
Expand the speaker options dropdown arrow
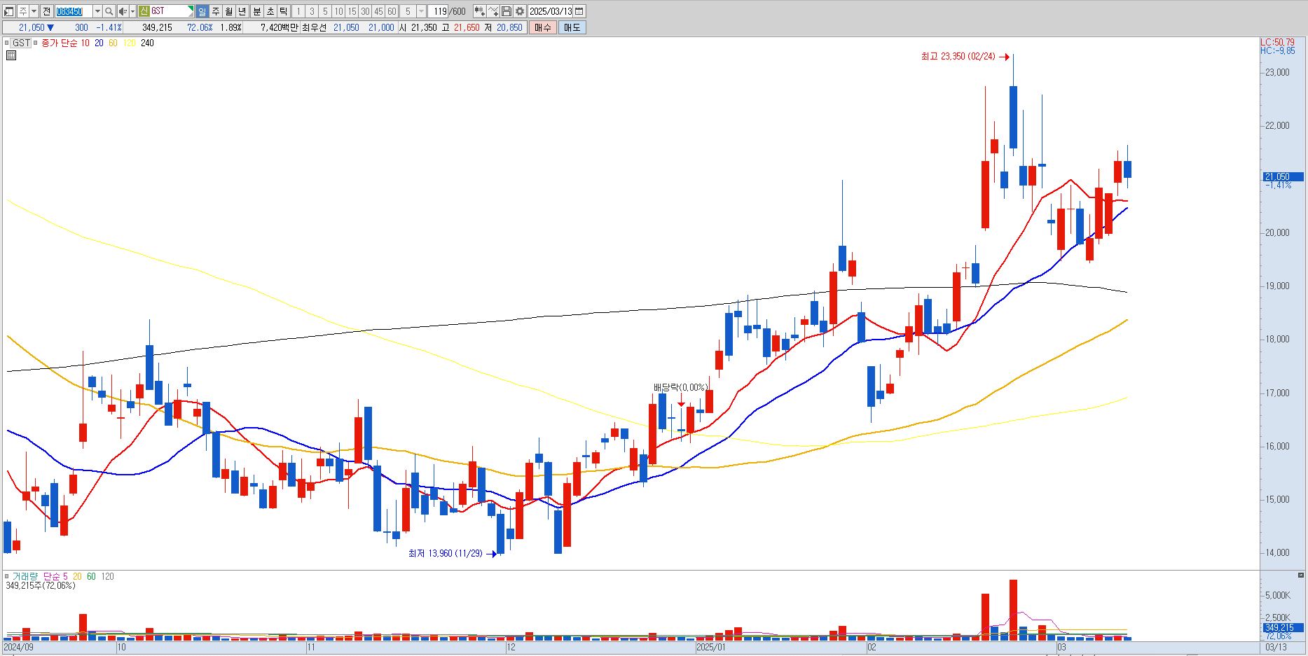(x=132, y=11)
